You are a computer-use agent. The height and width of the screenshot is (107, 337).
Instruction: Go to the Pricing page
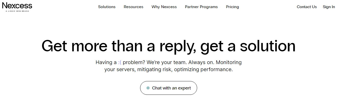pyautogui.click(x=232, y=7)
